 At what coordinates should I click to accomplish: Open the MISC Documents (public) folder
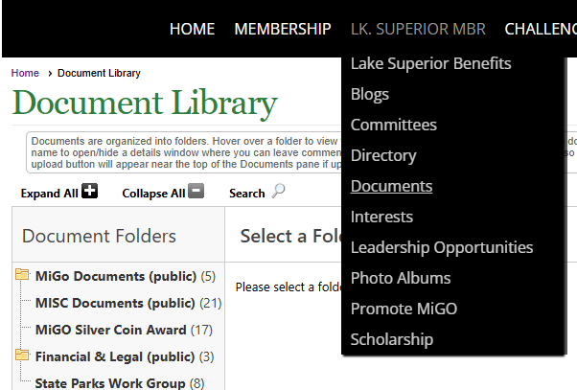click(x=115, y=303)
